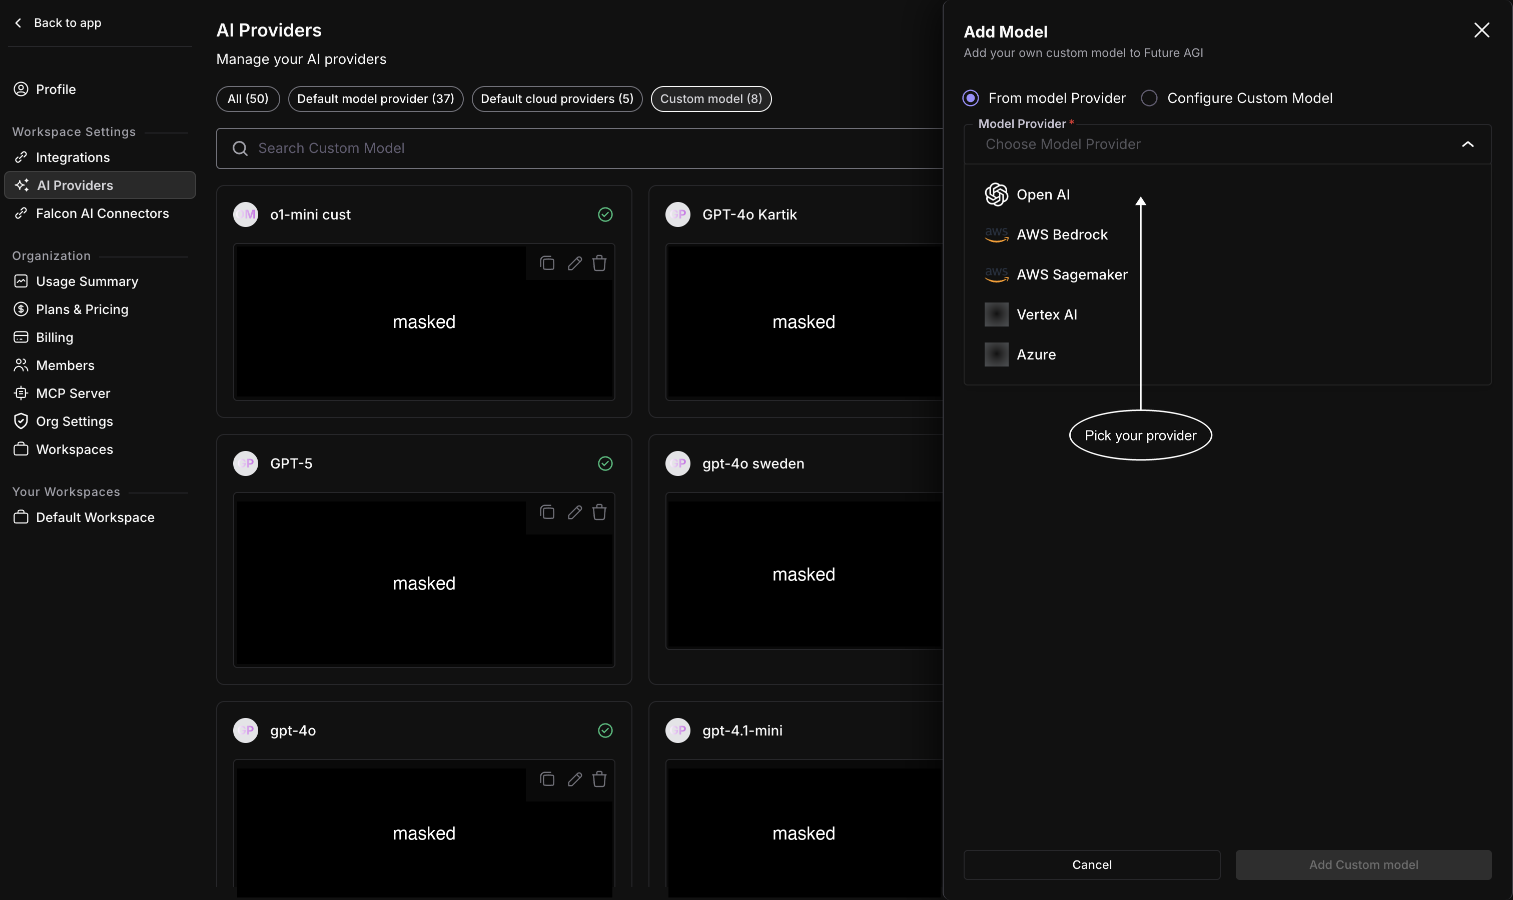
Task: Click the GPT-5 green status check
Action: point(605,463)
